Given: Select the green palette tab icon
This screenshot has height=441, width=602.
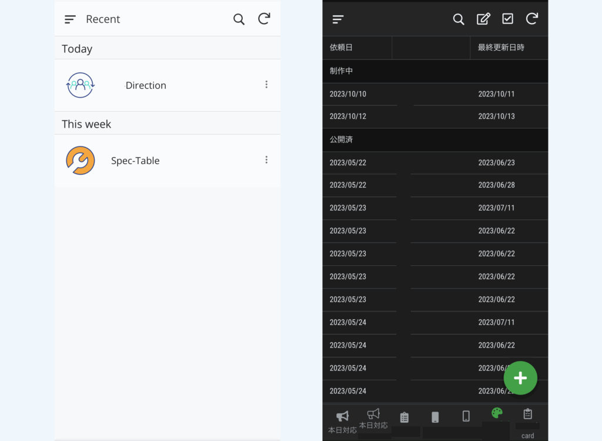Looking at the screenshot, I should point(496,413).
